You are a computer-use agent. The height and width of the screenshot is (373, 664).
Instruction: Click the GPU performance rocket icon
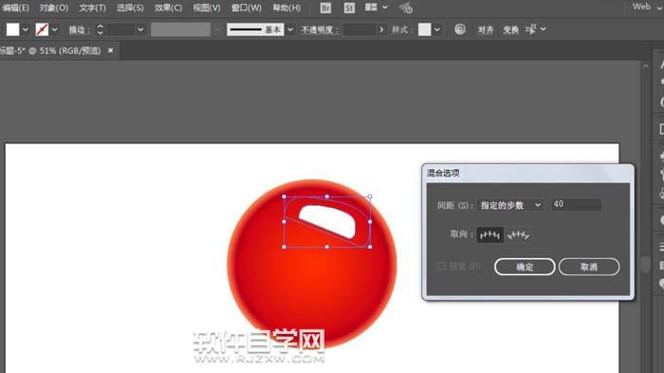point(406,8)
